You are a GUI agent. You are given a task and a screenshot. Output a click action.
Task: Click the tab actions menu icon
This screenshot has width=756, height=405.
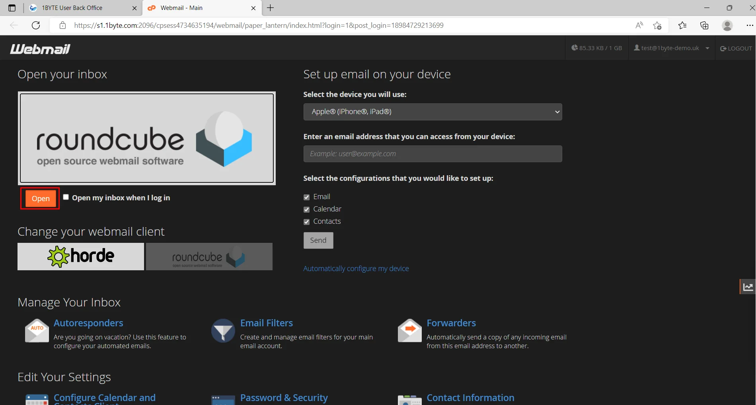12,8
